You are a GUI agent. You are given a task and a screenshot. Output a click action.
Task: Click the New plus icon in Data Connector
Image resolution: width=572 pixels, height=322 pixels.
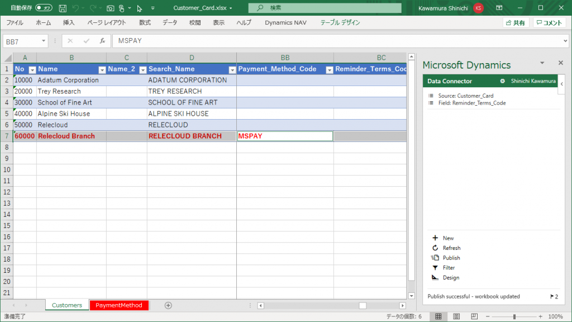point(435,238)
